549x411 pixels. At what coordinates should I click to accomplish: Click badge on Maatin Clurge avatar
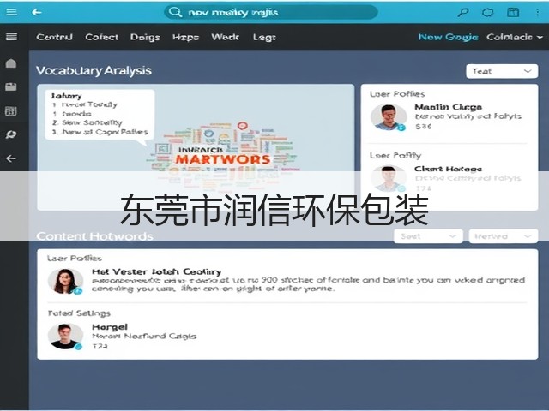pos(401,128)
